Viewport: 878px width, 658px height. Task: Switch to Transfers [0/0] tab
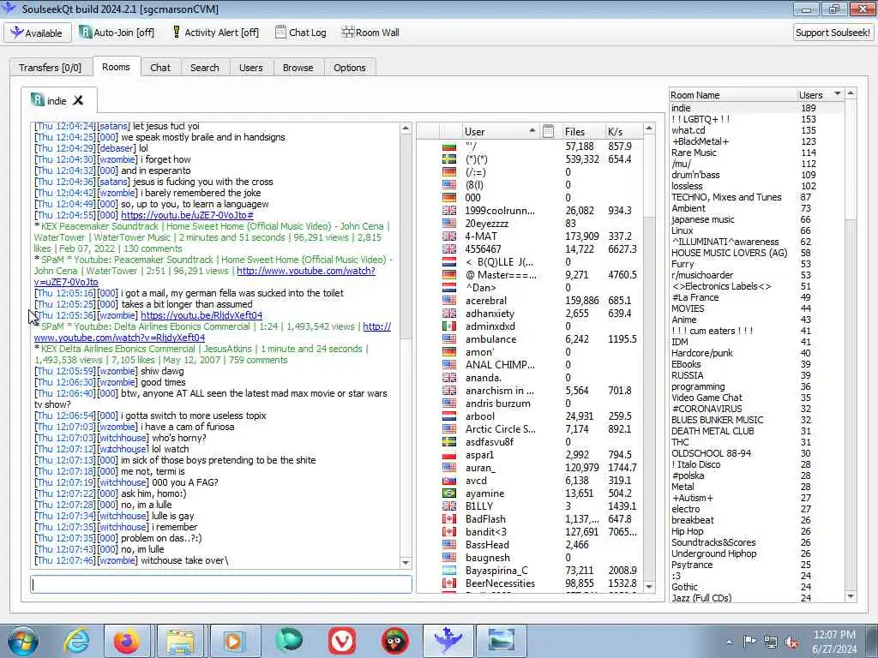click(50, 67)
